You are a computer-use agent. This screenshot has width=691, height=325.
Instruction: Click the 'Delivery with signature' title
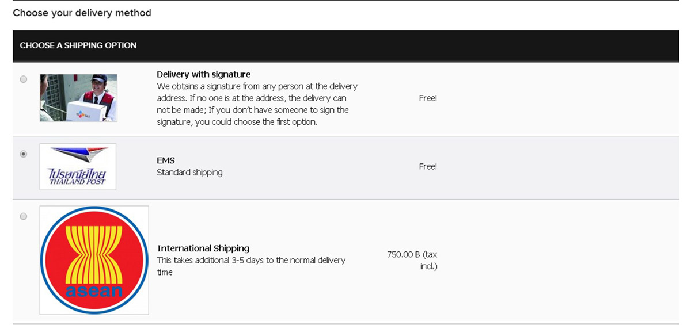pyautogui.click(x=203, y=74)
